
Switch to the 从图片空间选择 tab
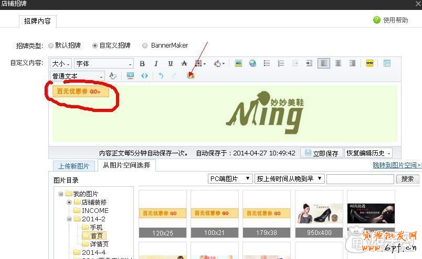pyautogui.click(x=126, y=165)
